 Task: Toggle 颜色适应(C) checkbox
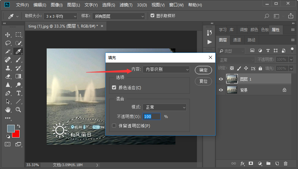114,88
